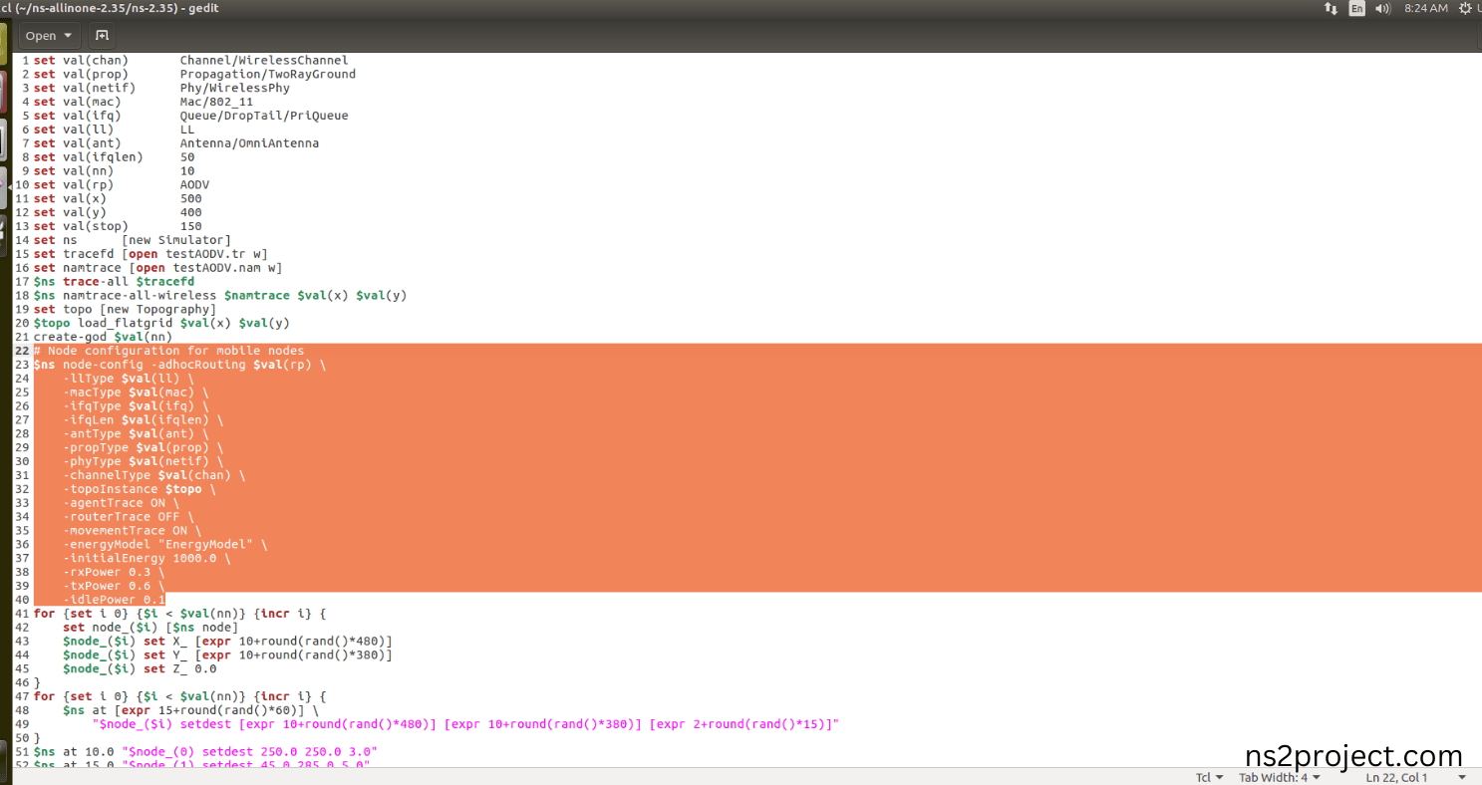Click on '-idlePower 0.1' in line 40
This screenshot has height=785, width=1482.
[x=114, y=600]
